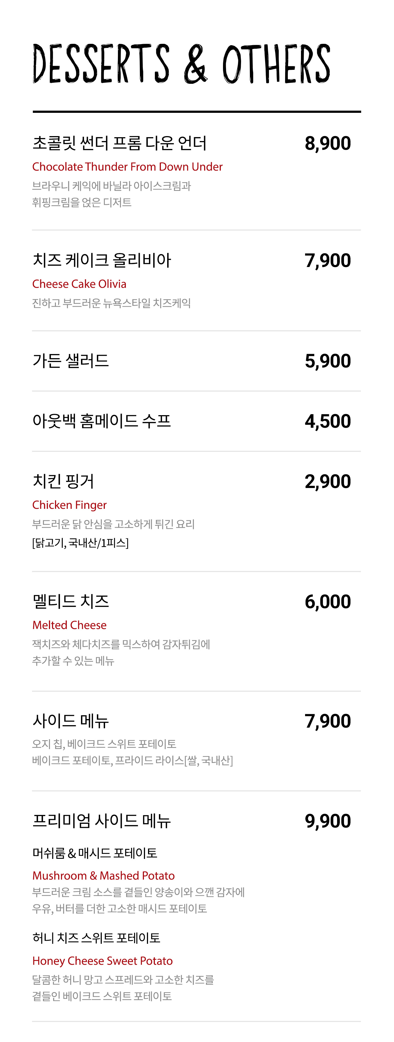Click the Chicken Finger English name
This screenshot has width=394, height=1042.
click(69, 505)
